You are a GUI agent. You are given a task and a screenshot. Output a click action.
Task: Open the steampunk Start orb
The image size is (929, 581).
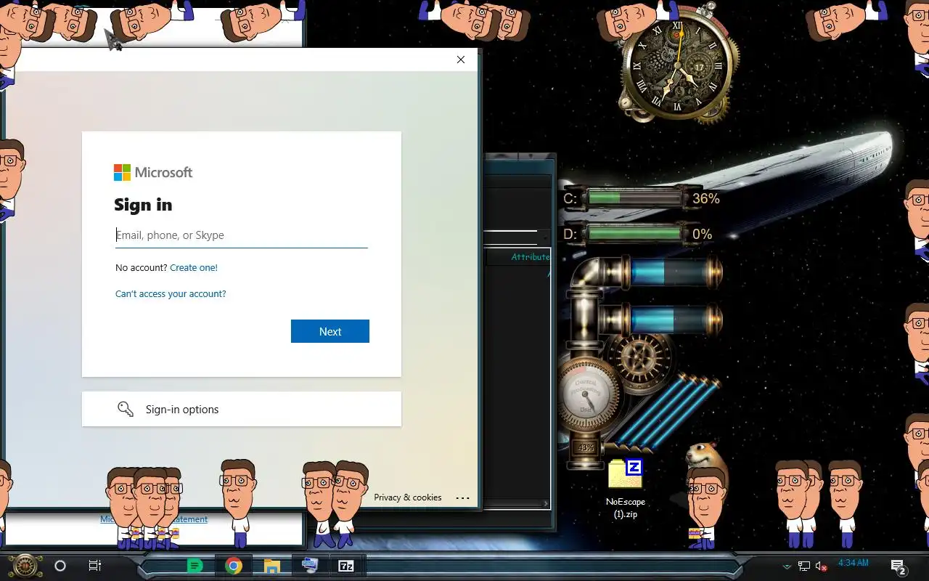pyautogui.click(x=25, y=565)
